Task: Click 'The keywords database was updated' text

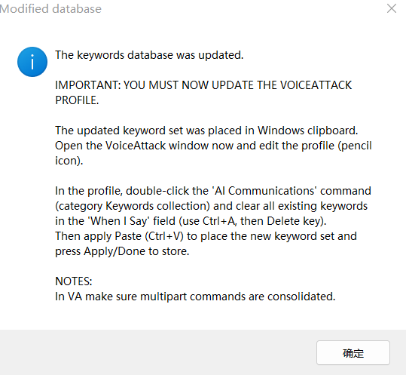Action: [x=149, y=55]
